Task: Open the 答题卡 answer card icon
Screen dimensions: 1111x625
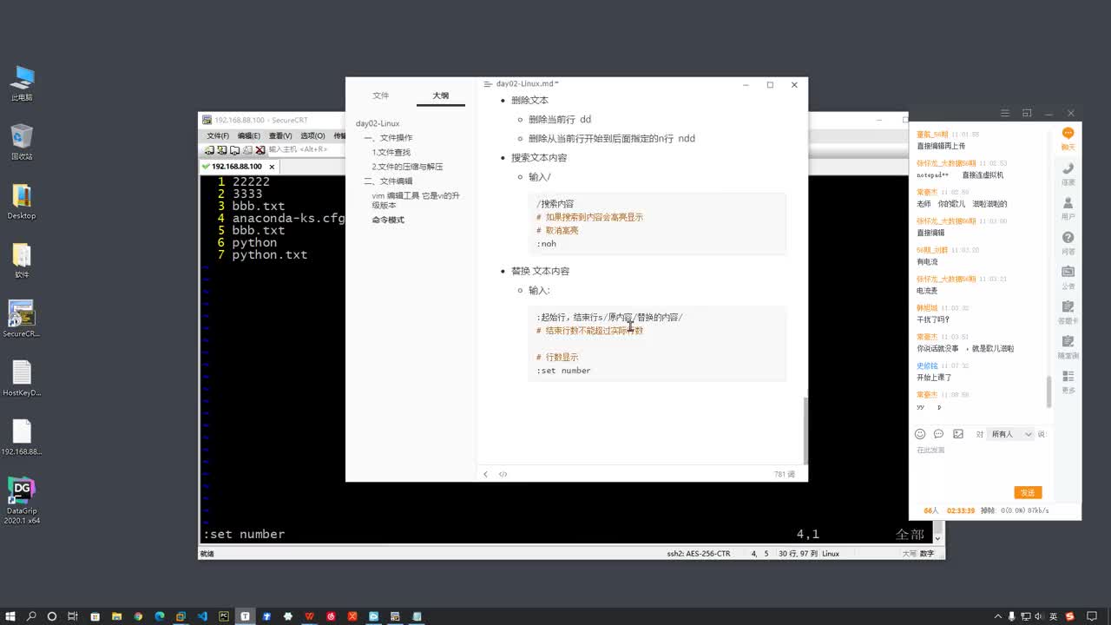Action: (x=1068, y=312)
